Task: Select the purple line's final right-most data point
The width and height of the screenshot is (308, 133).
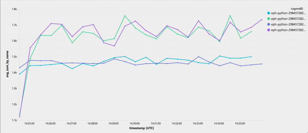Action: pos(262,19)
